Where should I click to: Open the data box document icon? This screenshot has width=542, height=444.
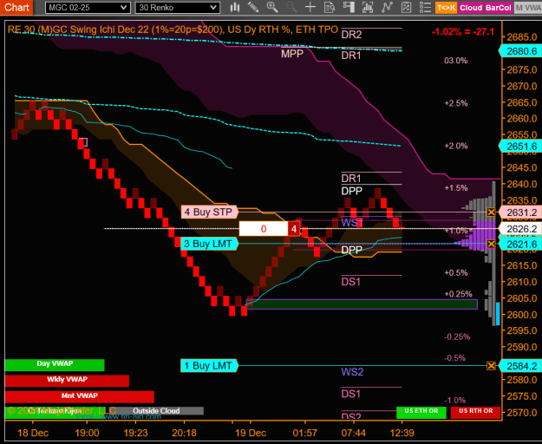330,7
